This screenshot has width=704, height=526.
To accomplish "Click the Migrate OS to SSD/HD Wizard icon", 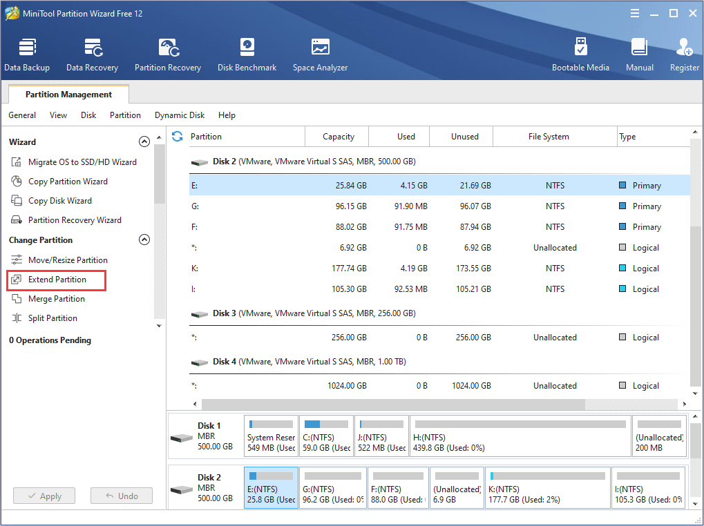I will [x=16, y=162].
